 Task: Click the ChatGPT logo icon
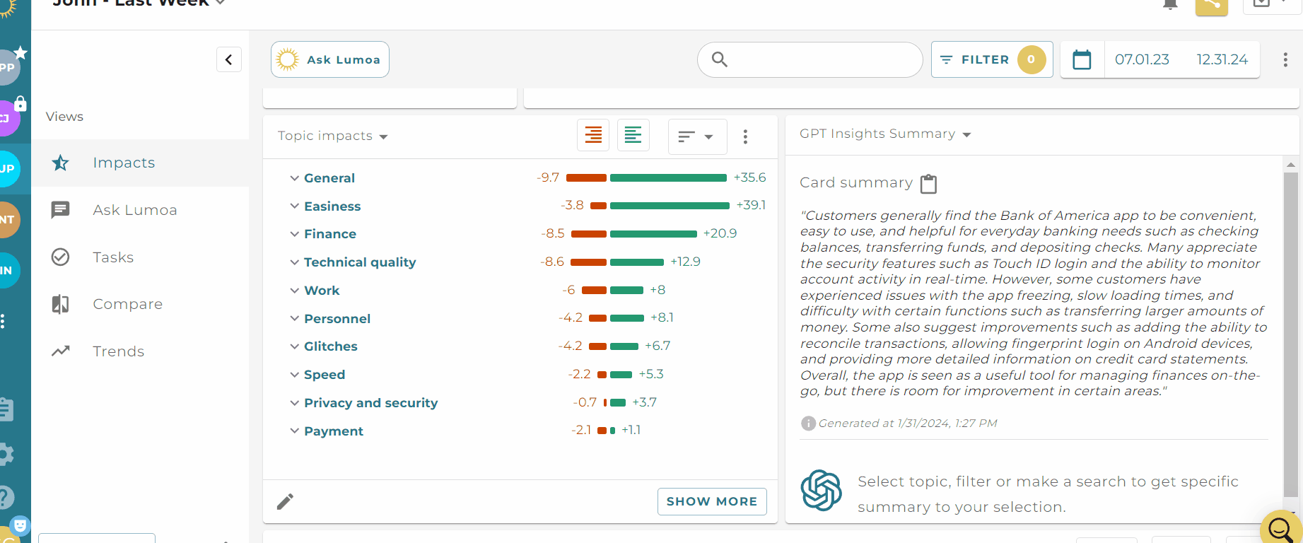click(821, 491)
